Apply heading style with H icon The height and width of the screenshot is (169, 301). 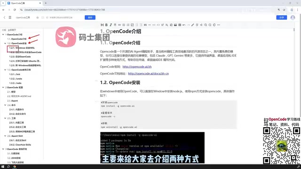point(102,25)
